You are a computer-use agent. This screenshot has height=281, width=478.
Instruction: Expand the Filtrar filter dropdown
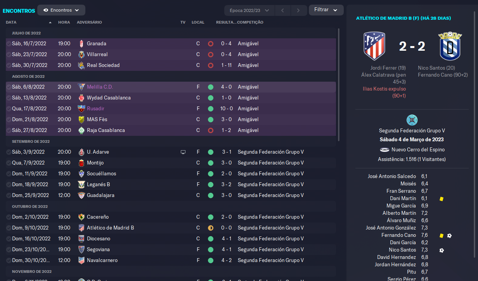click(326, 10)
